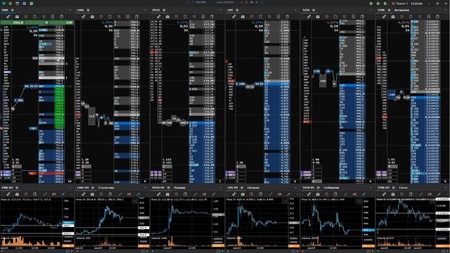Switch to the Сигналы tab

click(253, 188)
